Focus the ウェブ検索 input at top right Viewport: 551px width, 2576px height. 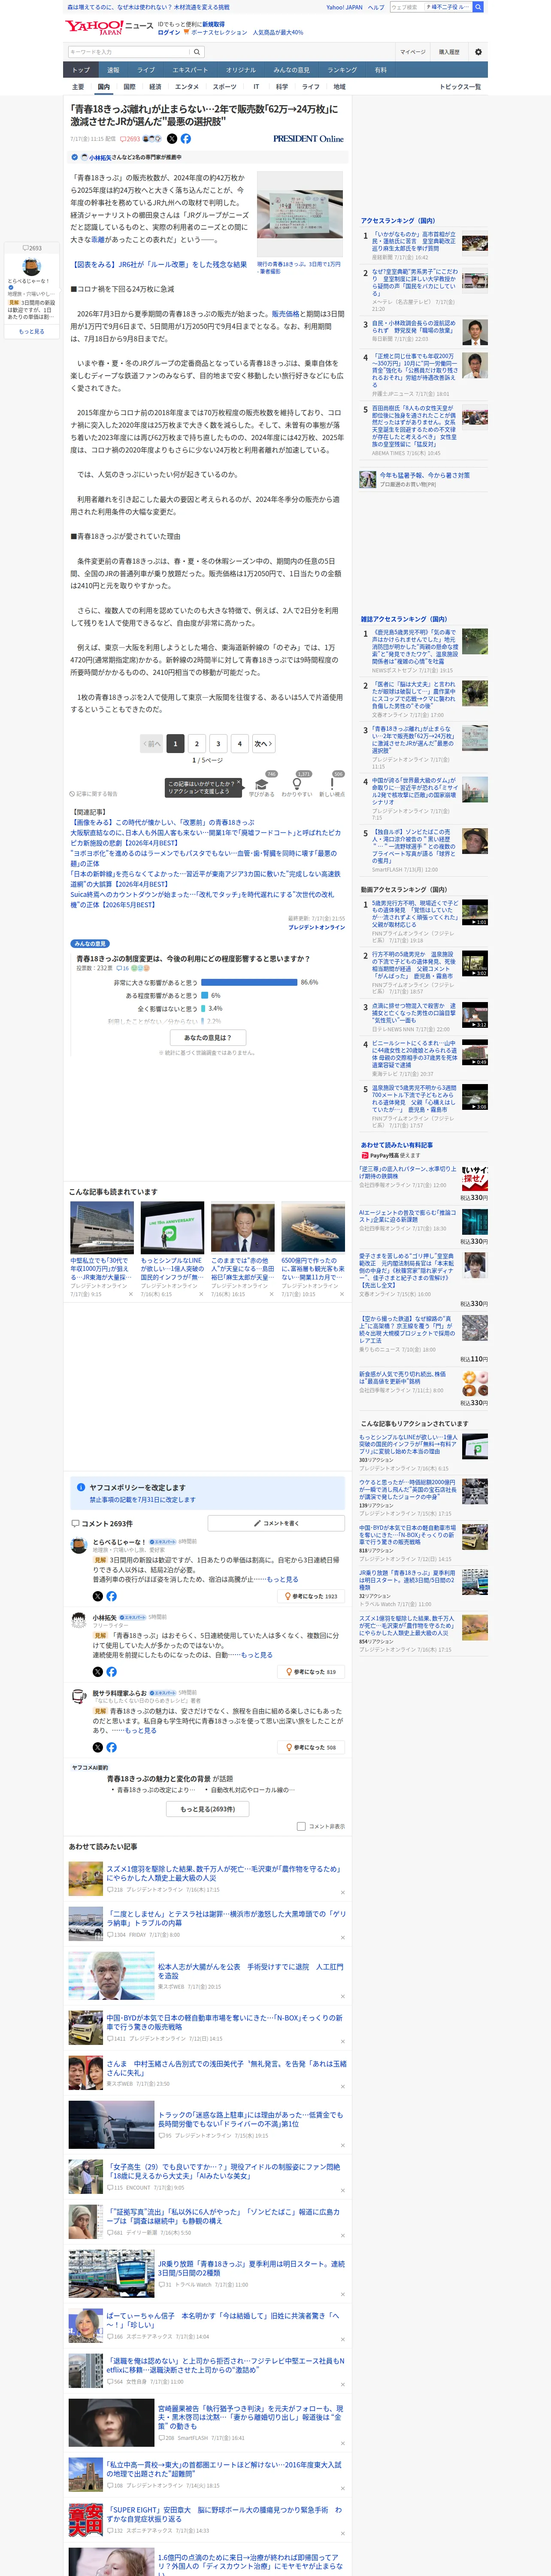(x=406, y=7)
